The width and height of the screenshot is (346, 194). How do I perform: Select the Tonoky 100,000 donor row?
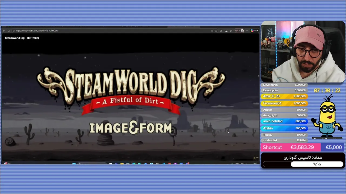pos(284,135)
